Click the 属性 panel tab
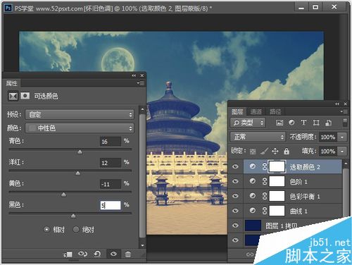 (x=12, y=83)
